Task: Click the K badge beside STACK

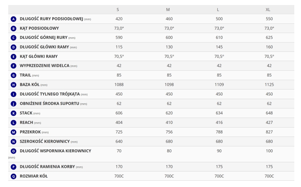Action: click(14, 113)
